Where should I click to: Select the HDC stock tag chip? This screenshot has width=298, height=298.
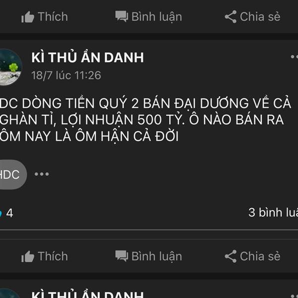point(12,174)
